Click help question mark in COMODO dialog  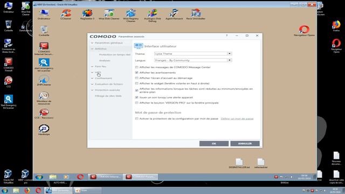coord(226,36)
